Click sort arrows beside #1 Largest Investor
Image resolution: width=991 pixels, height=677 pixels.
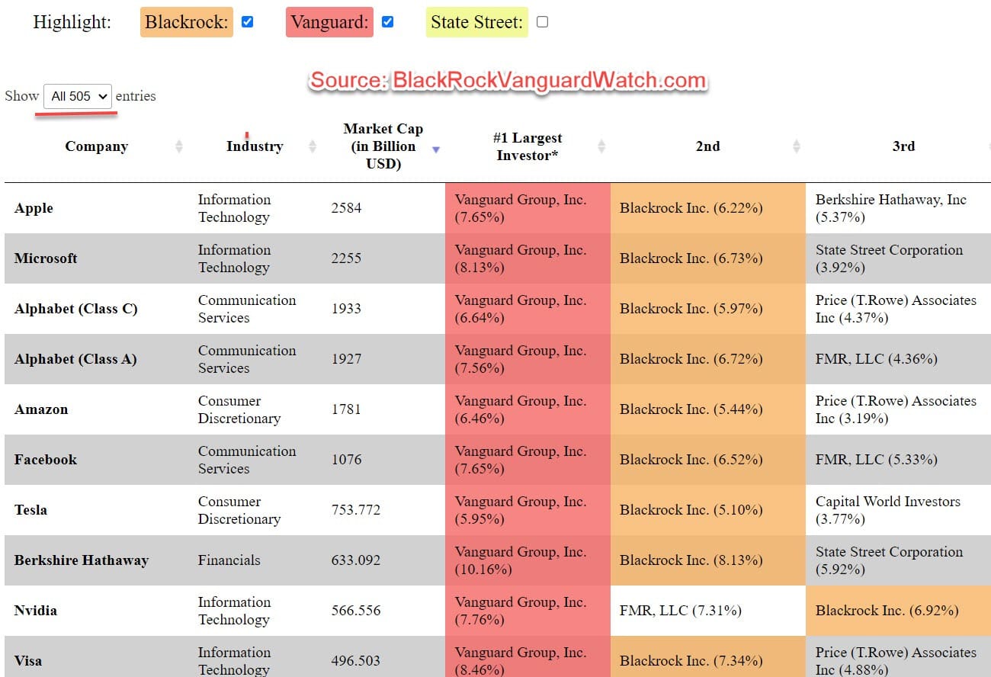(x=601, y=146)
